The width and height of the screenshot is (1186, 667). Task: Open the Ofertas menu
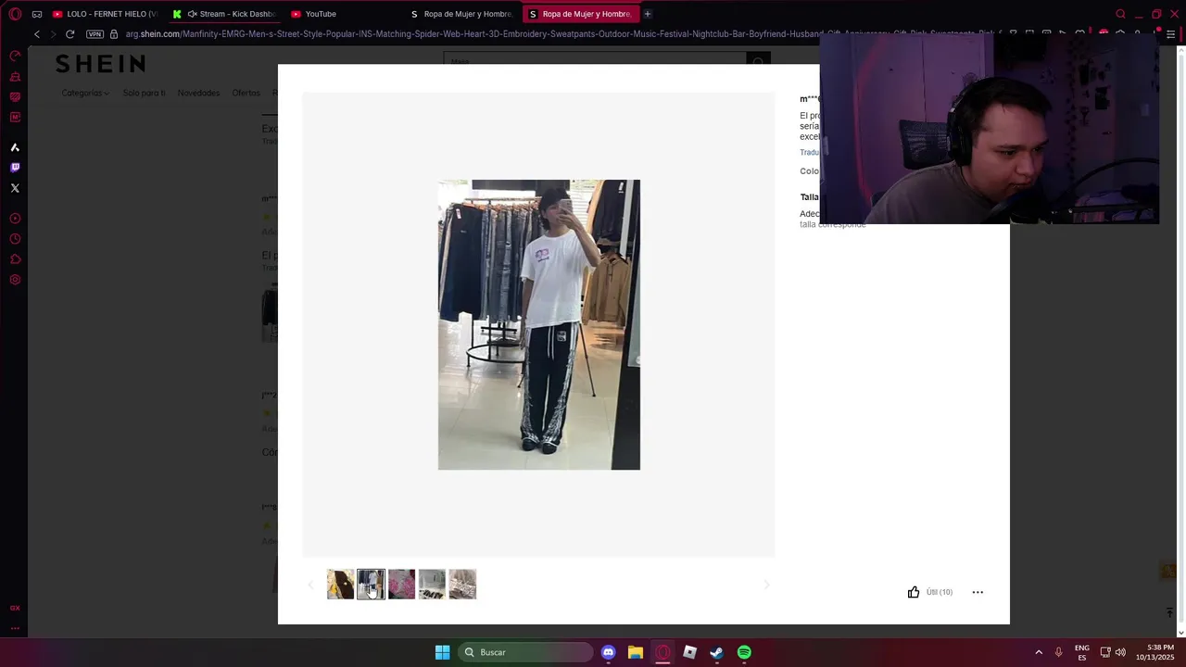click(x=246, y=93)
